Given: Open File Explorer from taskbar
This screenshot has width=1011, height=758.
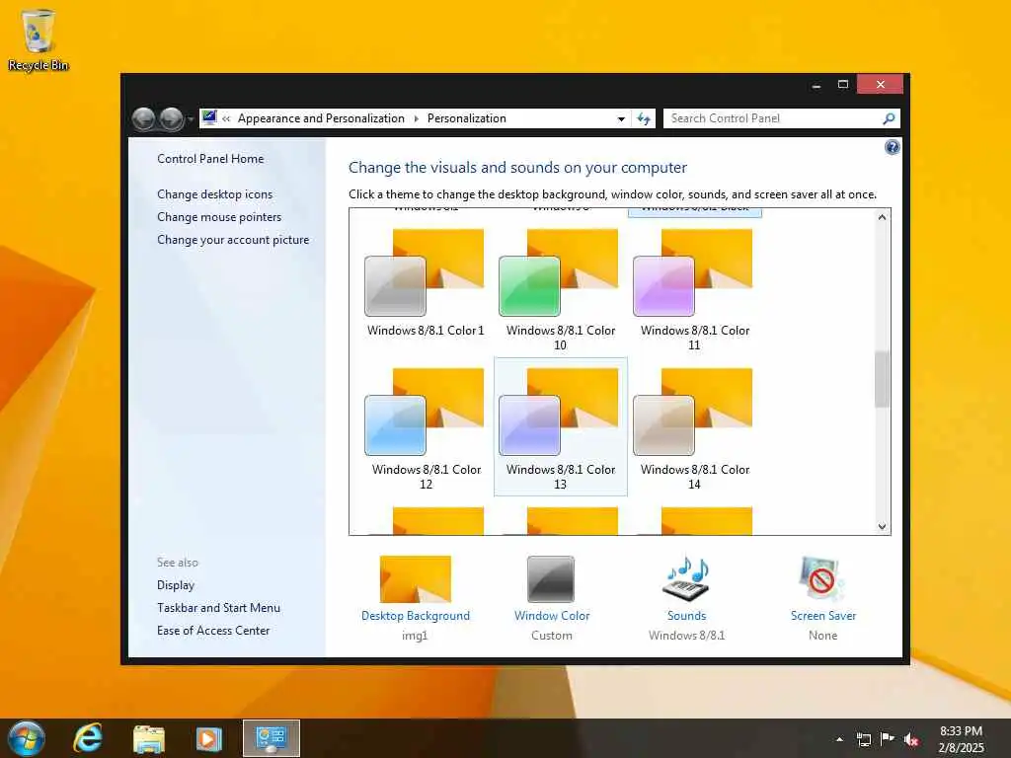Looking at the screenshot, I should 149,738.
